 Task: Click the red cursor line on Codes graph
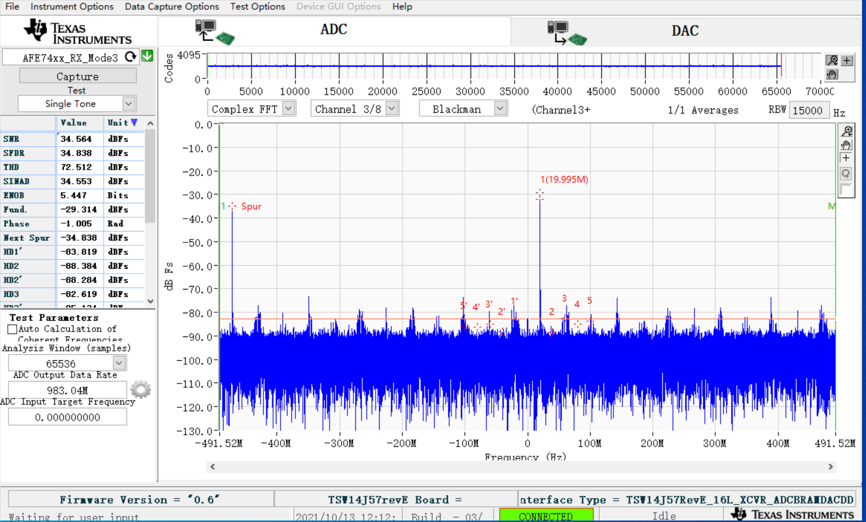click(x=781, y=66)
